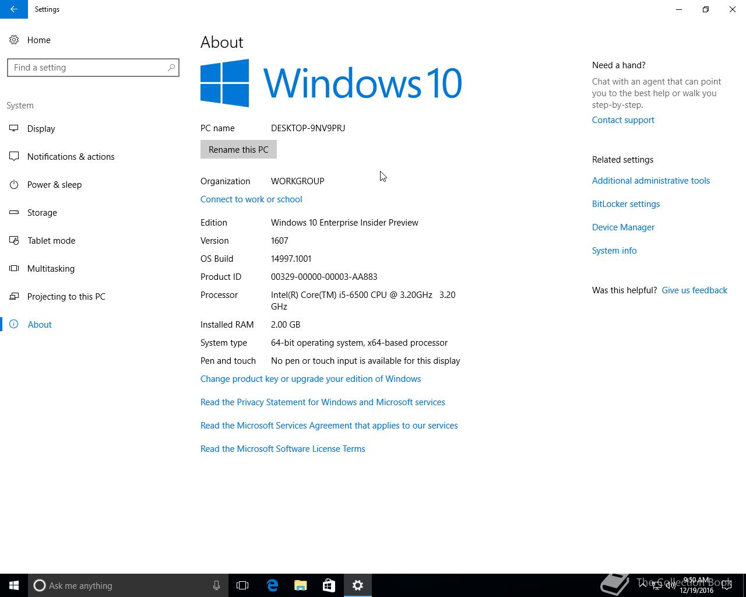Click the Cortana microphone icon
Viewport: 746px width, 597px height.
(216, 585)
